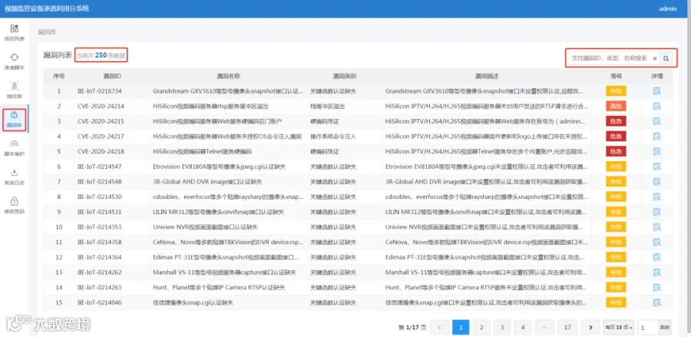Click the Uniview NVR vulnerability name

pyautogui.click(x=205, y=227)
